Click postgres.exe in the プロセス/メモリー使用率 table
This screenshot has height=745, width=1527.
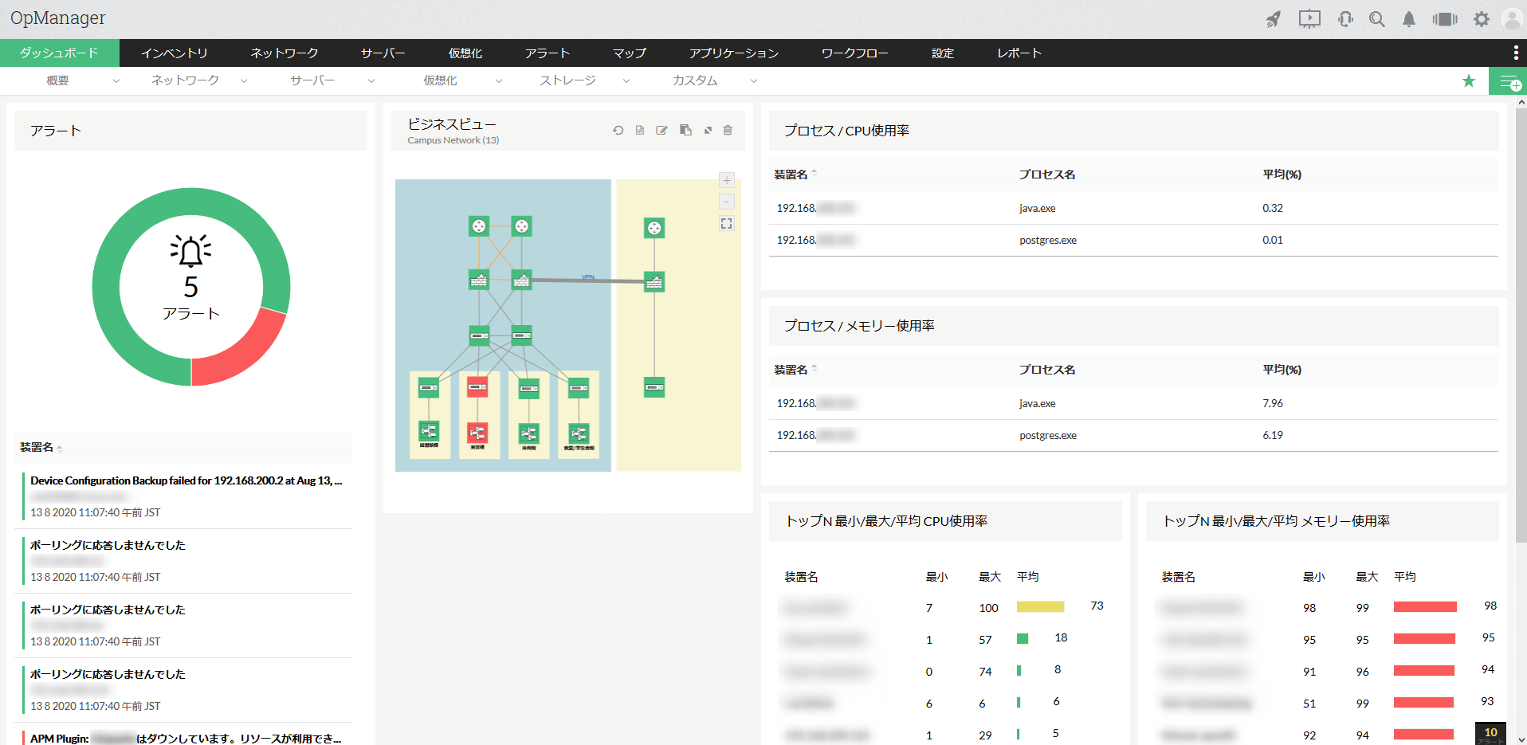pos(1048,435)
